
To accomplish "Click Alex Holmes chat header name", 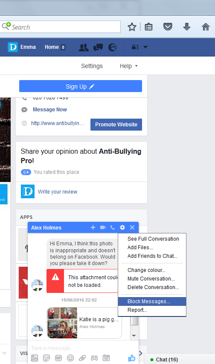I will click(46, 228).
